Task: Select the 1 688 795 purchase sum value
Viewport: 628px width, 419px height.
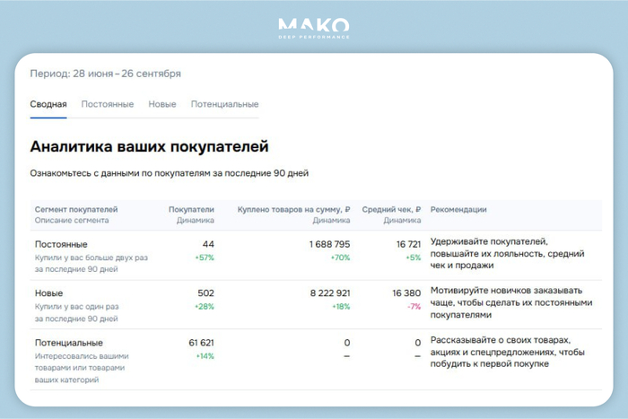Action: coord(329,244)
